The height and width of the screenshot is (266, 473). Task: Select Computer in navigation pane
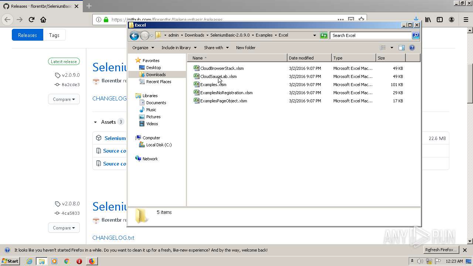(151, 138)
